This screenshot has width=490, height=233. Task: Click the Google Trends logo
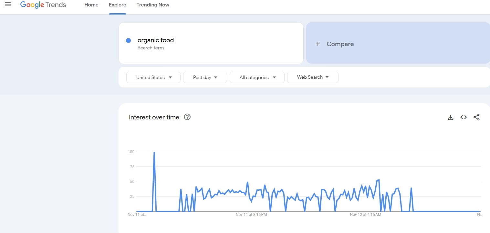coord(43,5)
